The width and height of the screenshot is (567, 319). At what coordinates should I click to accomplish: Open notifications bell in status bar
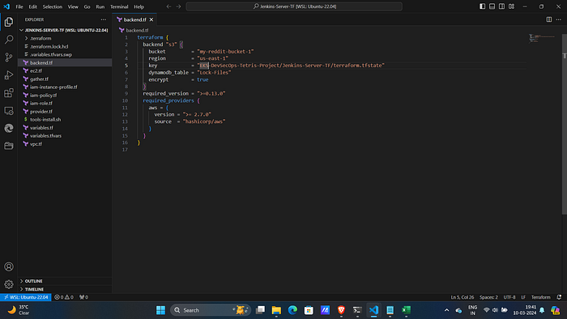(559, 297)
